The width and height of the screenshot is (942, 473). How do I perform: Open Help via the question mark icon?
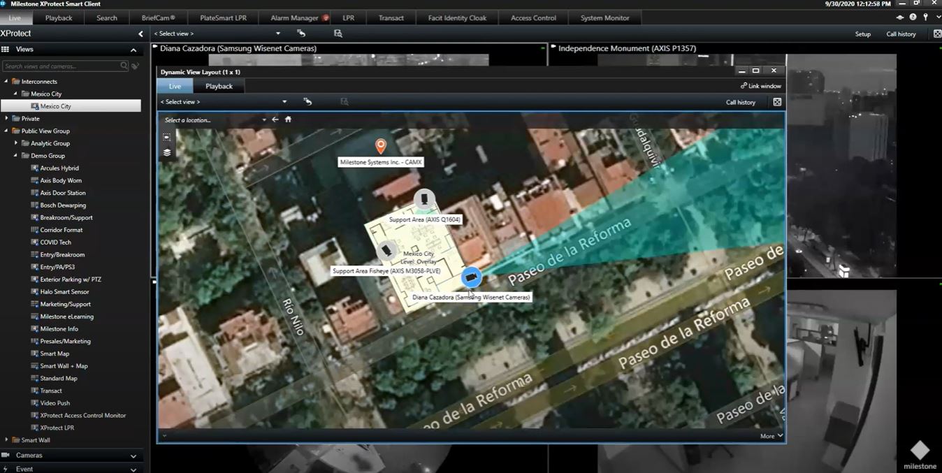(913, 17)
